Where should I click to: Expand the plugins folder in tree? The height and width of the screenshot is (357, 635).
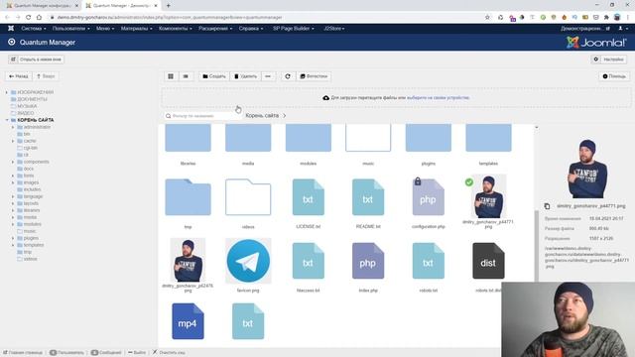coord(13,238)
